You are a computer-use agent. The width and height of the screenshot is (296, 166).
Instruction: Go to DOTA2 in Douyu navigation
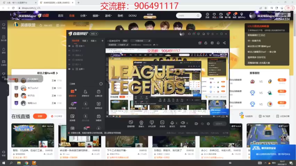pos(132,15)
